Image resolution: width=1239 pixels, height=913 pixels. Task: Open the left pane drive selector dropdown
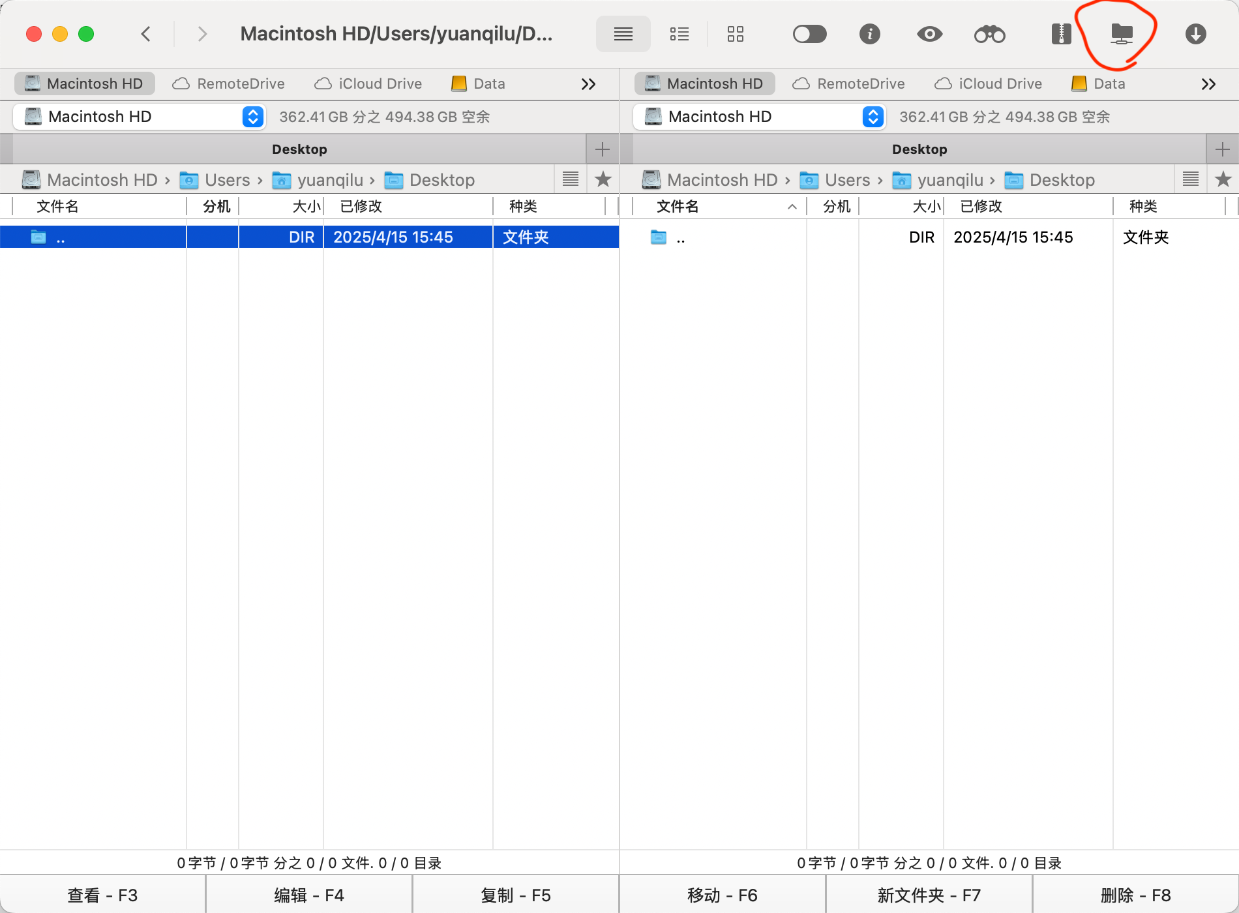pos(252,117)
